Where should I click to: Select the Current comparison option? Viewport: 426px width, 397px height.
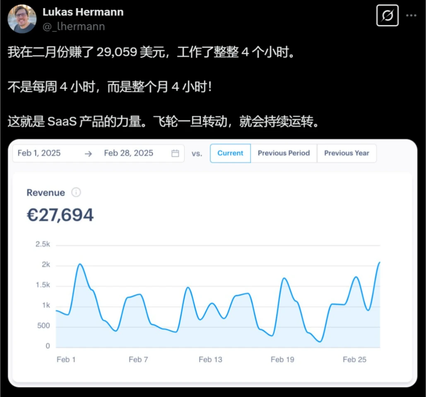click(x=230, y=153)
